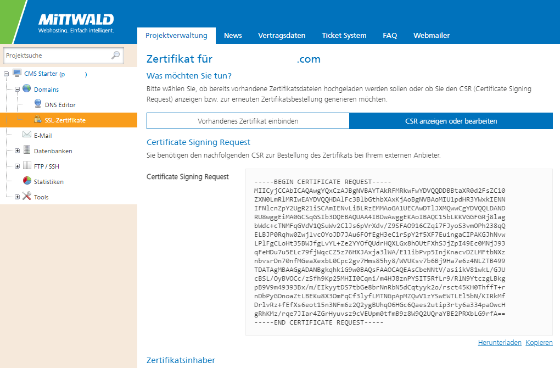
Task: Click the Zertifikatsinhaber heading
Action: click(181, 360)
